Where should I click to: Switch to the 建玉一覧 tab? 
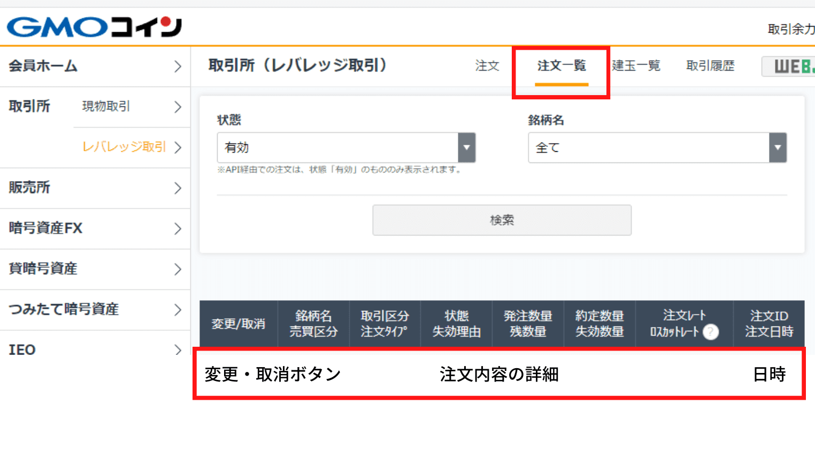click(x=636, y=66)
